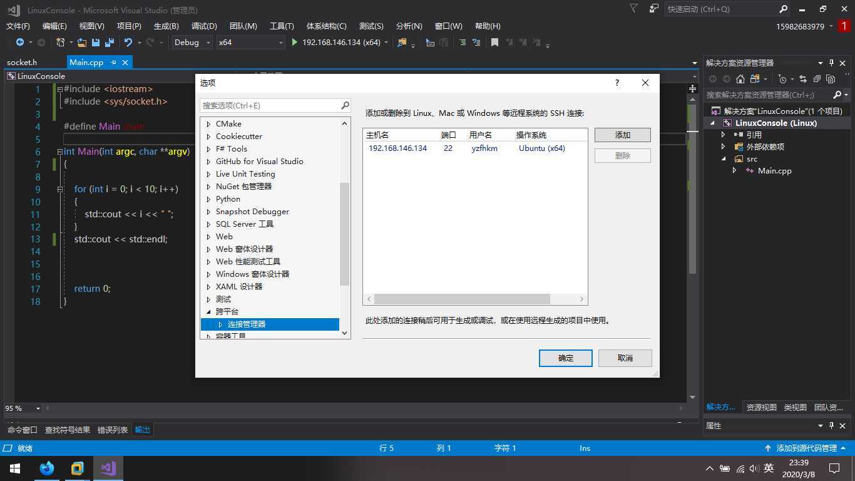Expand the CMake node in options tree
The width and height of the screenshot is (855, 481).
coord(208,124)
